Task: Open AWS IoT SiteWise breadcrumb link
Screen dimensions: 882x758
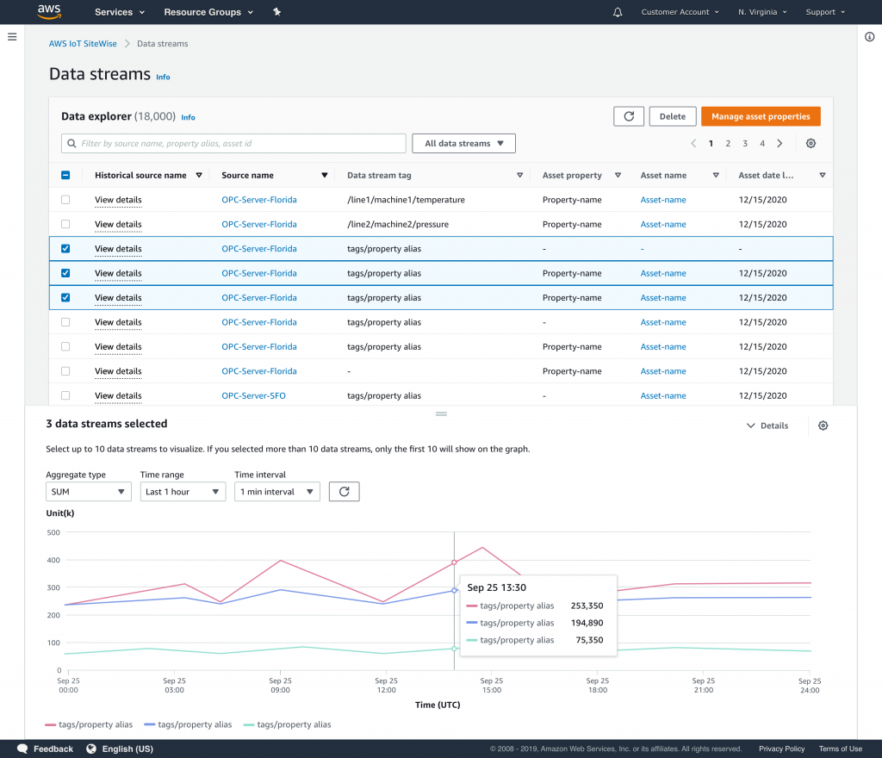Action: point(83,43)
